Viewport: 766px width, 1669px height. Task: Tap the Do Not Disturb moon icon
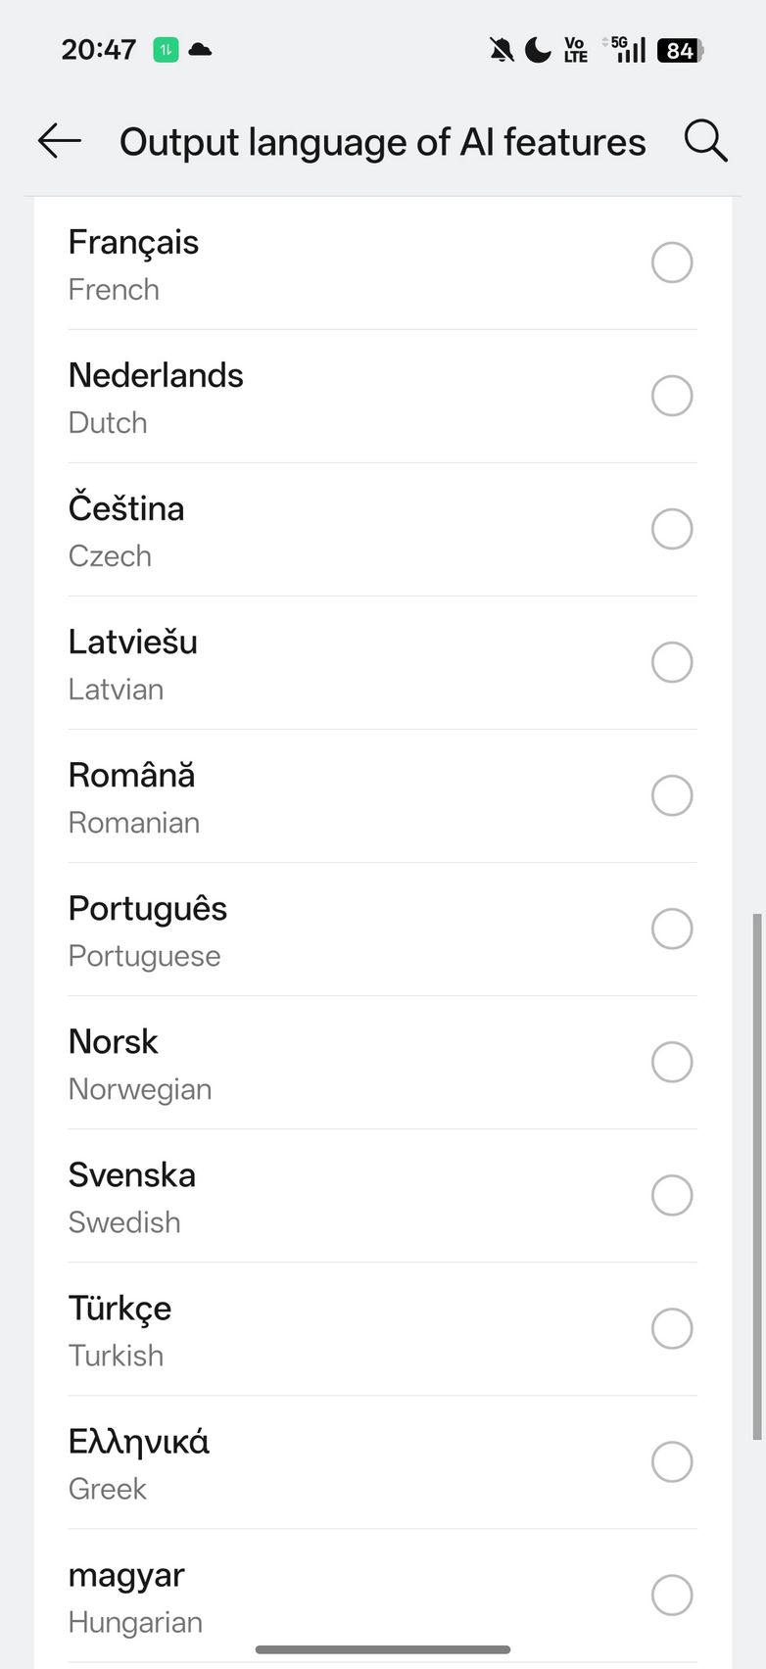(538, 50)
